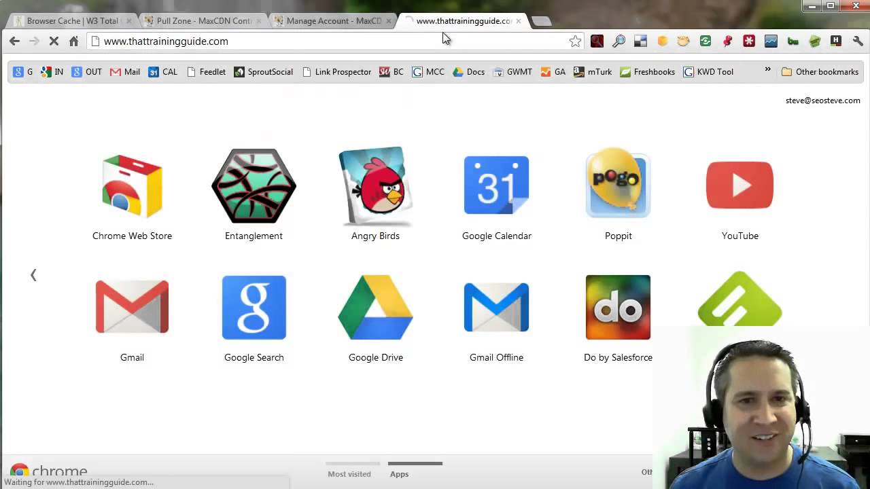
Task: Close the thattrainingguide.com tab
Action: pyautogui.click(x=519, y=21)
